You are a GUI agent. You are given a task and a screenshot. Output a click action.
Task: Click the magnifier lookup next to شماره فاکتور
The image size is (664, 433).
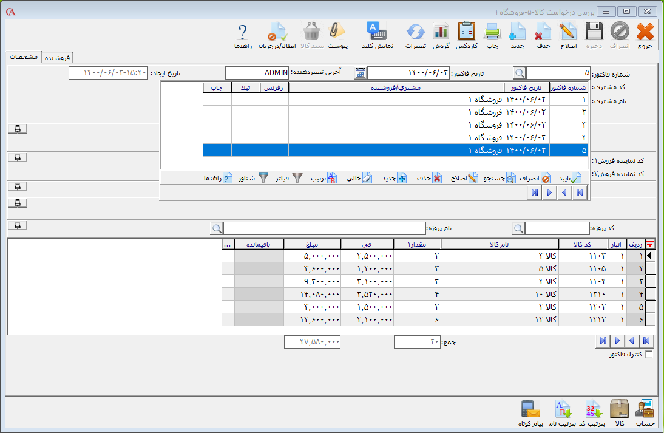[x=520, y=73]
